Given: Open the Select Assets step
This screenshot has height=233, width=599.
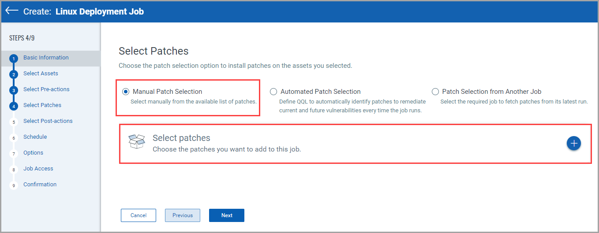Looking at the screenshot, I should point(41,74).
